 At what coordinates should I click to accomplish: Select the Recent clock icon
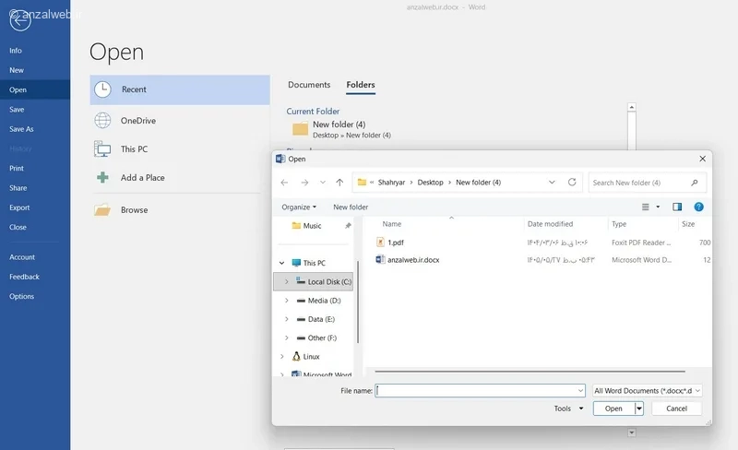[102, 89]
